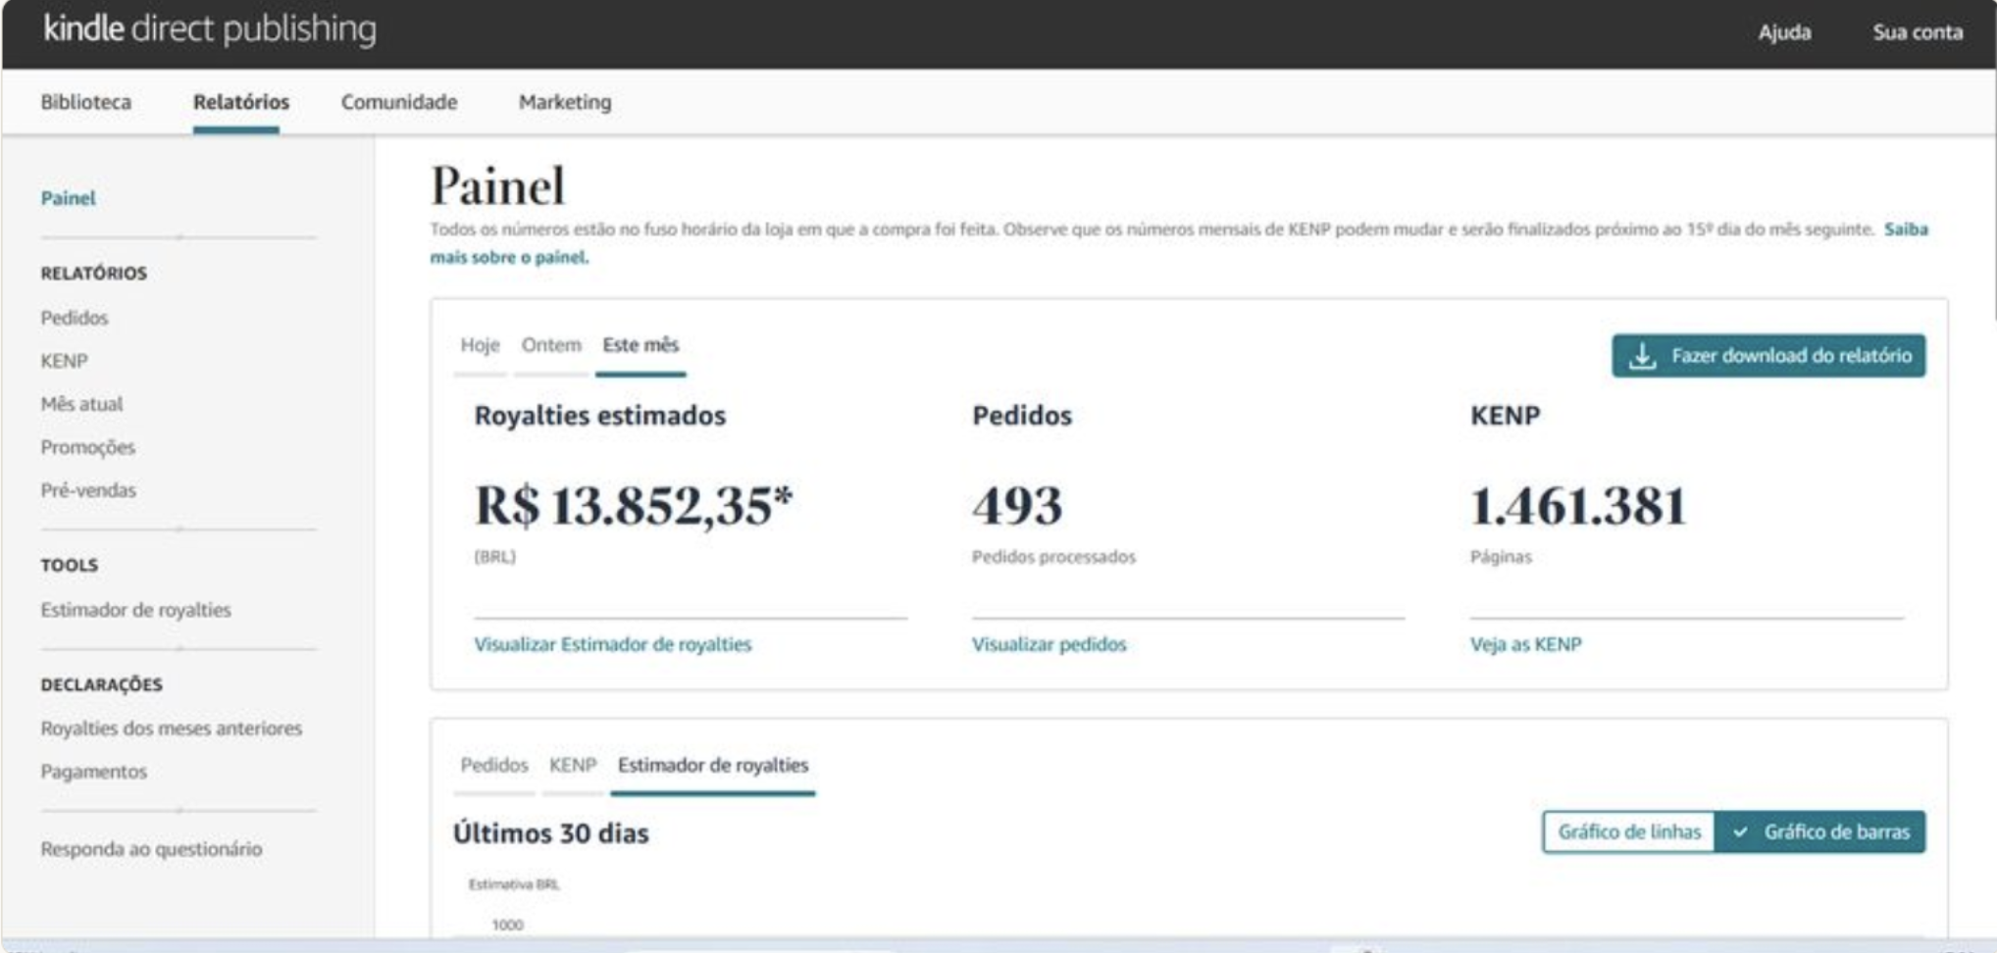
Task: Click the Últimos 30 dias heading
Action: pos(551,833)
